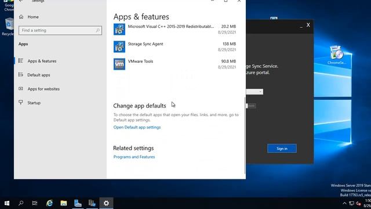
Task: Open network status tray icon
Action: click(352, 203)
